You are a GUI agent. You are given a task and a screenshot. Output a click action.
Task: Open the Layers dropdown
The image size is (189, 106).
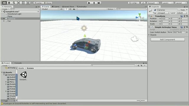(x=167, y=3)
